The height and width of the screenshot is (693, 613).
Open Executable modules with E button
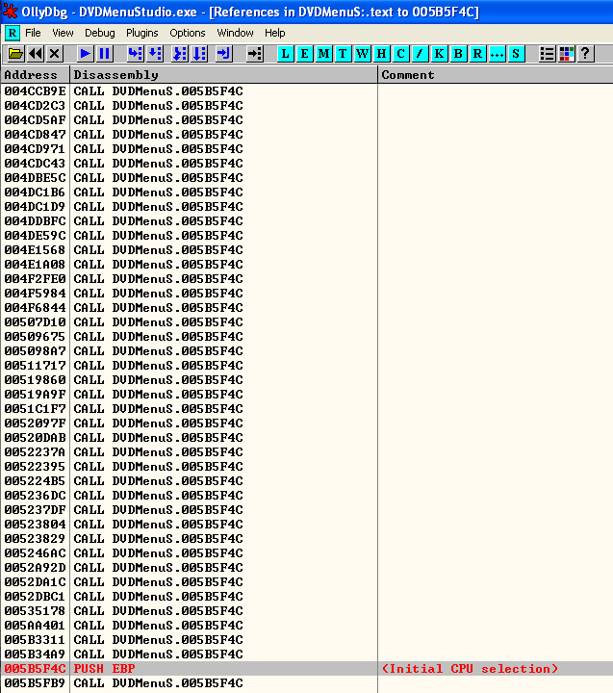pyautogui.click(x=304, y=54)
